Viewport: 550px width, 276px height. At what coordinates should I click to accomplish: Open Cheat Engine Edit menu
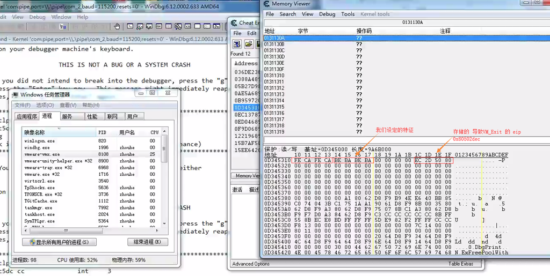tap(251, 33)
